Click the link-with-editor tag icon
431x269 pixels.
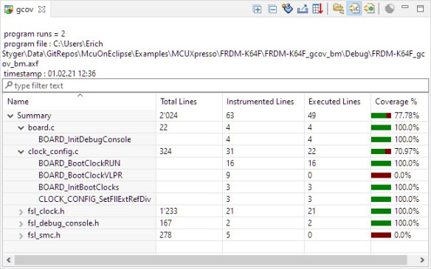[287, 9]
